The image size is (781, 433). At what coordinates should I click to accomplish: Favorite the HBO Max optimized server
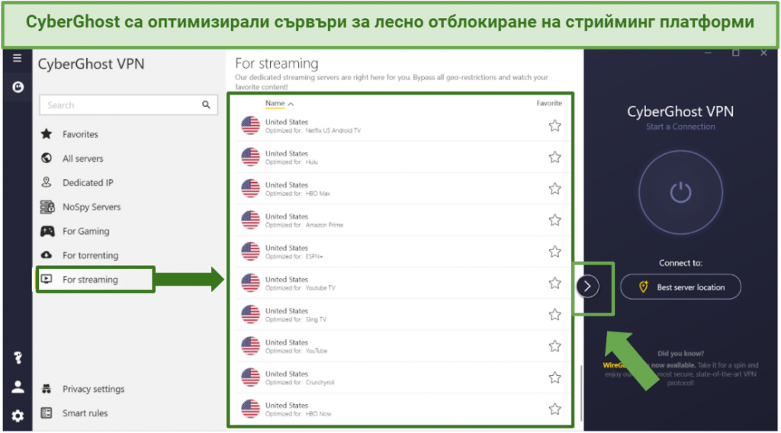pos(555,188)
